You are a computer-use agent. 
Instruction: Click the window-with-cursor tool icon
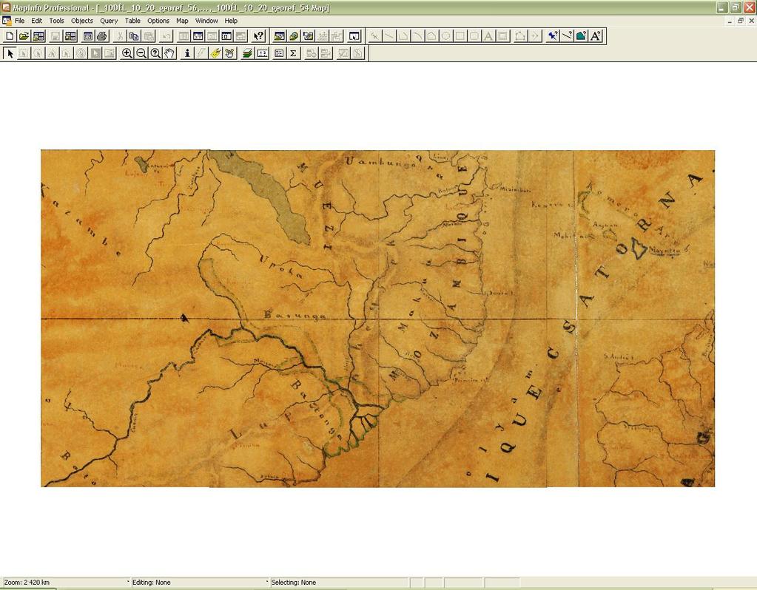pyautogui.click(x=354, y=36)
